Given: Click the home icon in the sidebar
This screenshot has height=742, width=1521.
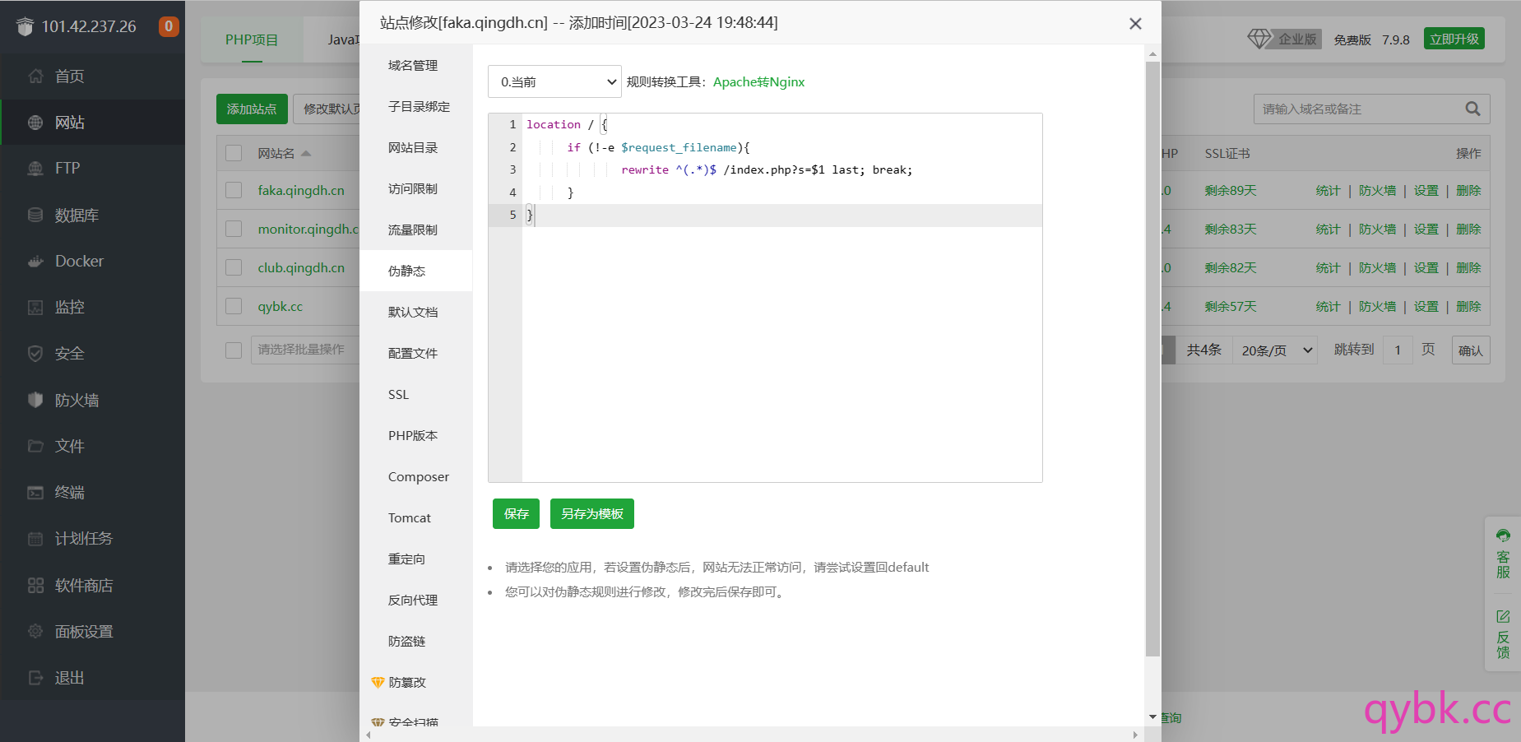Looking at the screenshot, I should click(x=35, y=77).
